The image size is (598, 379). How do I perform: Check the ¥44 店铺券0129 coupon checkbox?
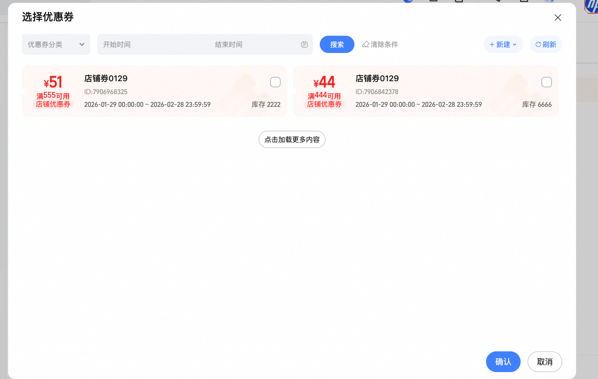[x=546, y=82]
